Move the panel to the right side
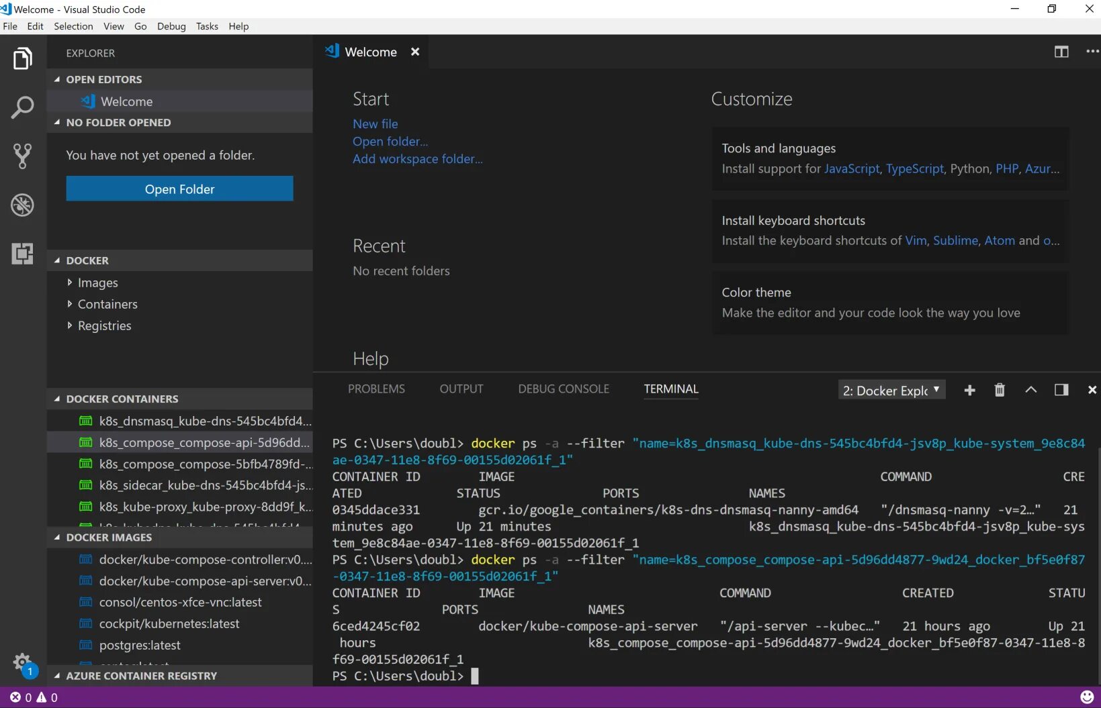Image resolution: width=1101 pixels, height=708 pixels. click(1061, 390)
